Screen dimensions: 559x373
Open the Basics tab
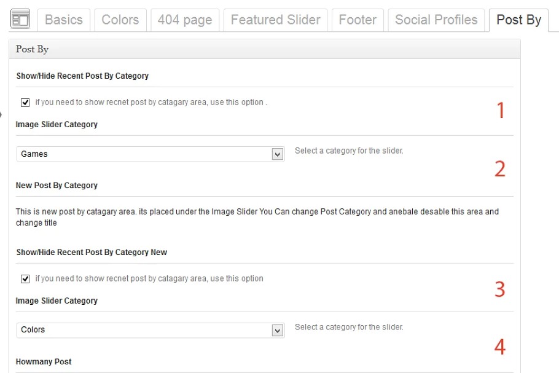coord(64,20)
